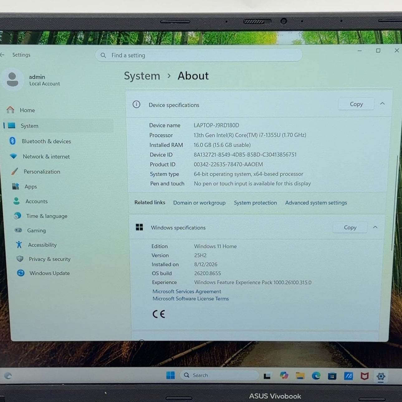This screenshot has height=402, width=402.
Task: Open the Accessibility settings category
Action: (42, 245)
